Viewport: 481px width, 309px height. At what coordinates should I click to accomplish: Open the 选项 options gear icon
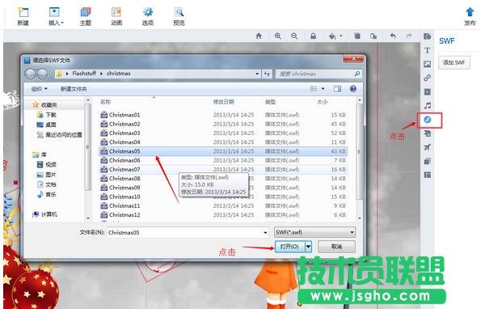coord(148,16)
